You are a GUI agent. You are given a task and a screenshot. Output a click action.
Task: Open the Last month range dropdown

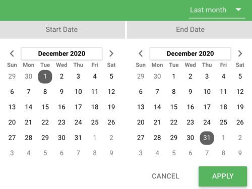[x=217, y=10]
